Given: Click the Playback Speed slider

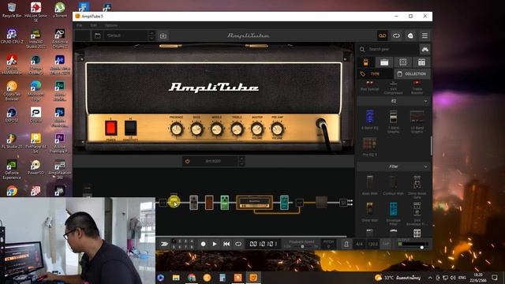Looking at the screenshot, I should pos(302,247).
